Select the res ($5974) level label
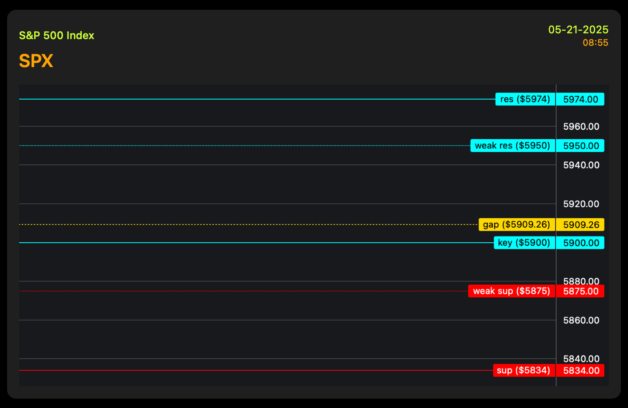The image size is (628, 408). click(525, 99)
